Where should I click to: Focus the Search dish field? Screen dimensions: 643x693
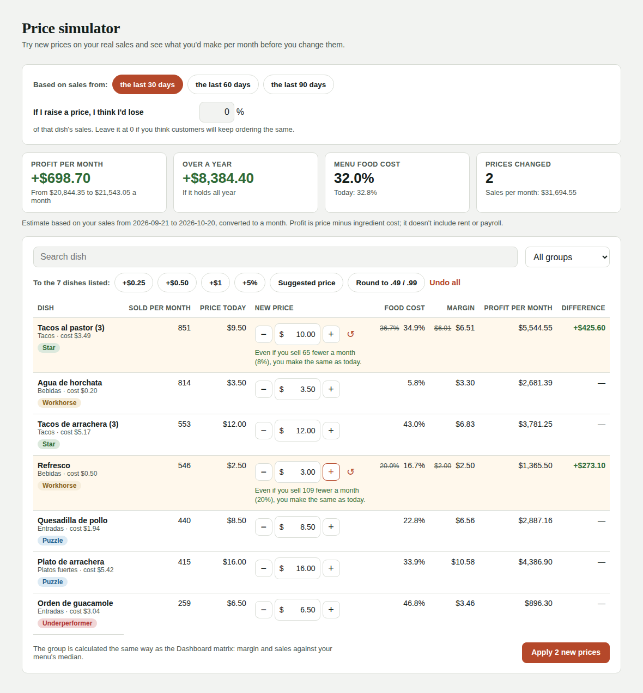[275, 257]
